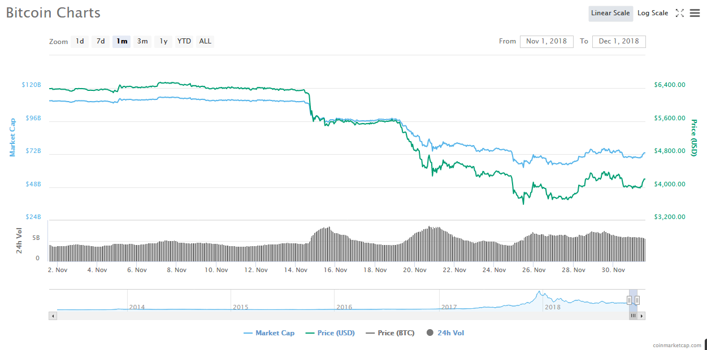This screenshot has height=350, width=707.
Task: Select the 1d zoom range
Action: (80, 41)
